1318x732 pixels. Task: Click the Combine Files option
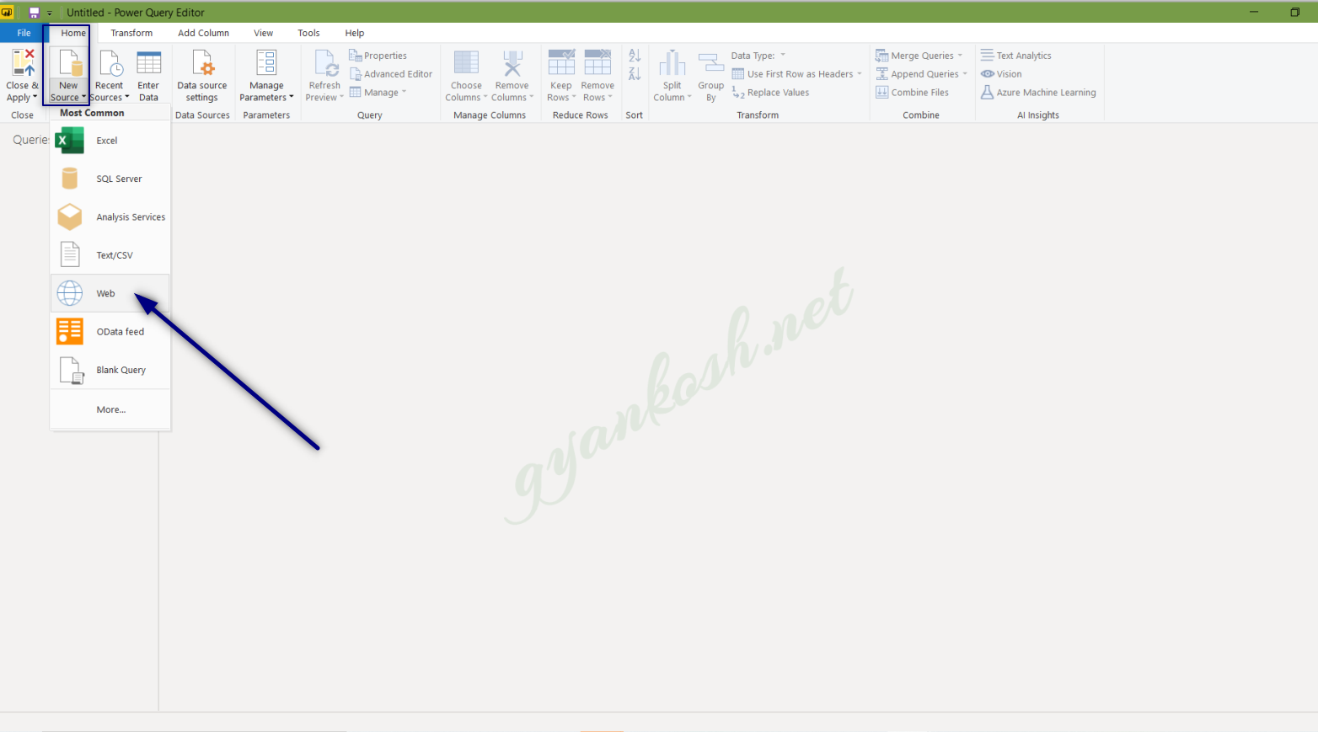(912, 93)
